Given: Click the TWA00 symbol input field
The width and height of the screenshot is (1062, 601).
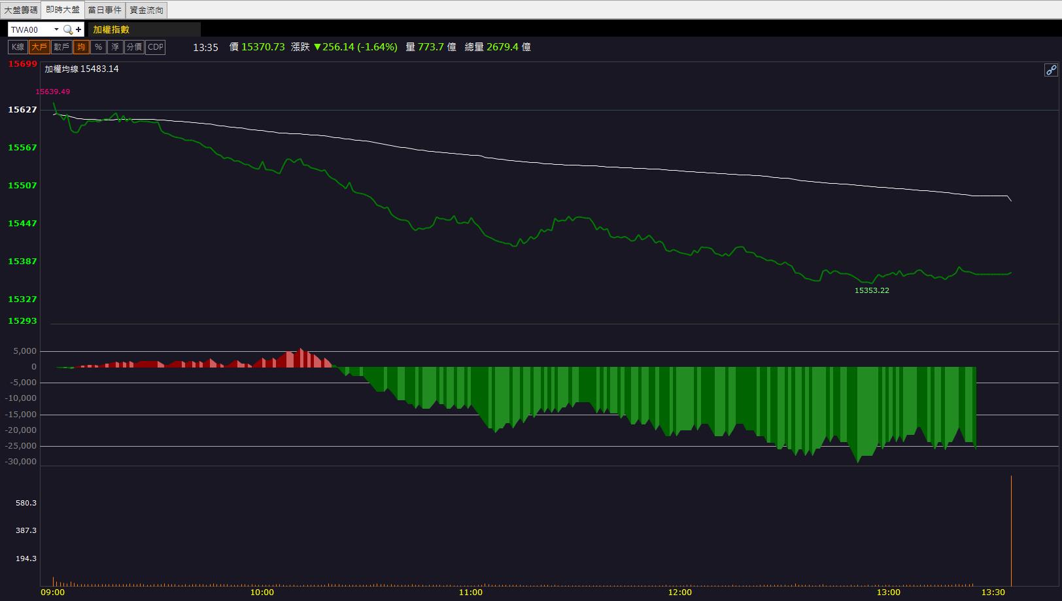Looking at the screenshot, I should (x=30, y=29).
